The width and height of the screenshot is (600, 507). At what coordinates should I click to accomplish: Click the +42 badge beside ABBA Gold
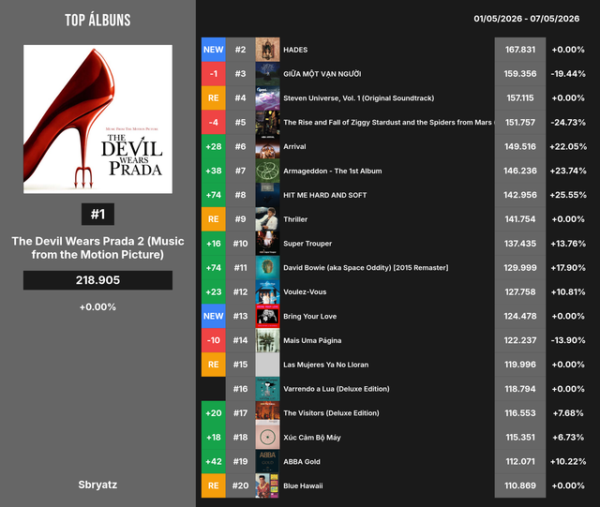[x=214, y=461]
